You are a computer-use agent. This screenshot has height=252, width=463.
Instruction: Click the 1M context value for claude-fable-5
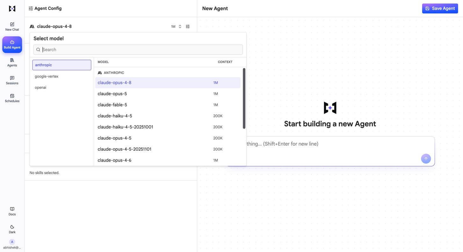[x=216, y=105]
